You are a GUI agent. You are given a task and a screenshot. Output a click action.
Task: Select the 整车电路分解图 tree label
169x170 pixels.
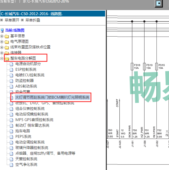[x=23, y=58]
